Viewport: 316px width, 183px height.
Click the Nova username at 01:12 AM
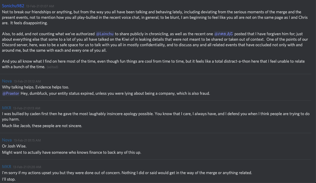tap(7, 81)
